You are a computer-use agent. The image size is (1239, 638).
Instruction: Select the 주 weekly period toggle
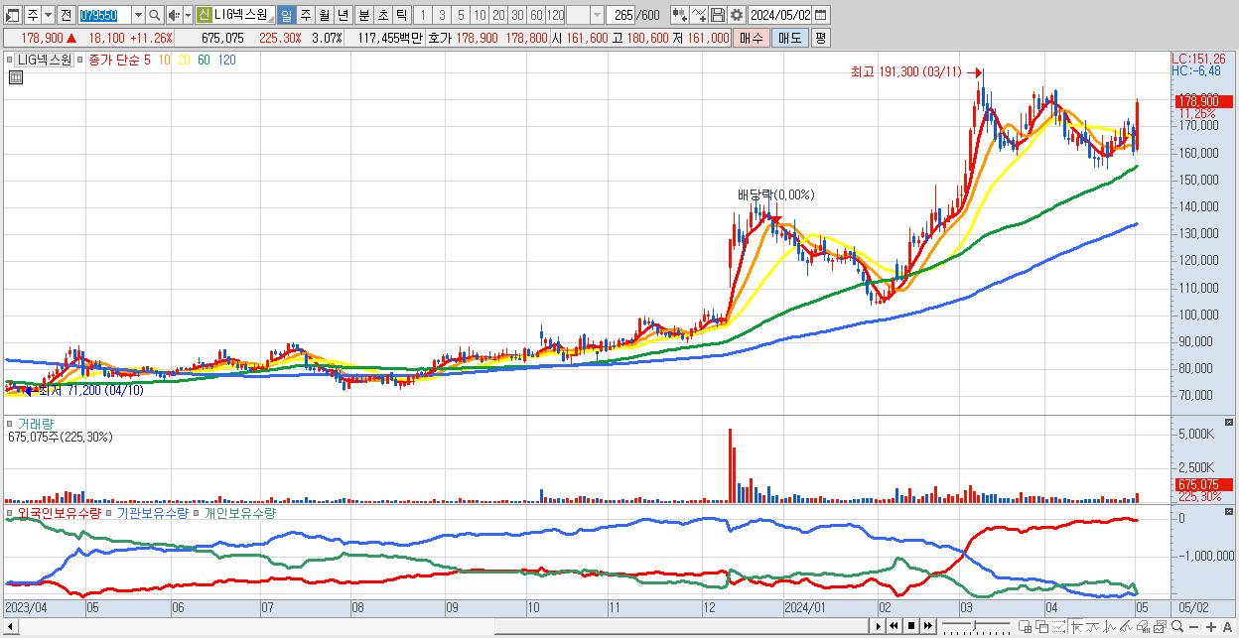[306, 15]
